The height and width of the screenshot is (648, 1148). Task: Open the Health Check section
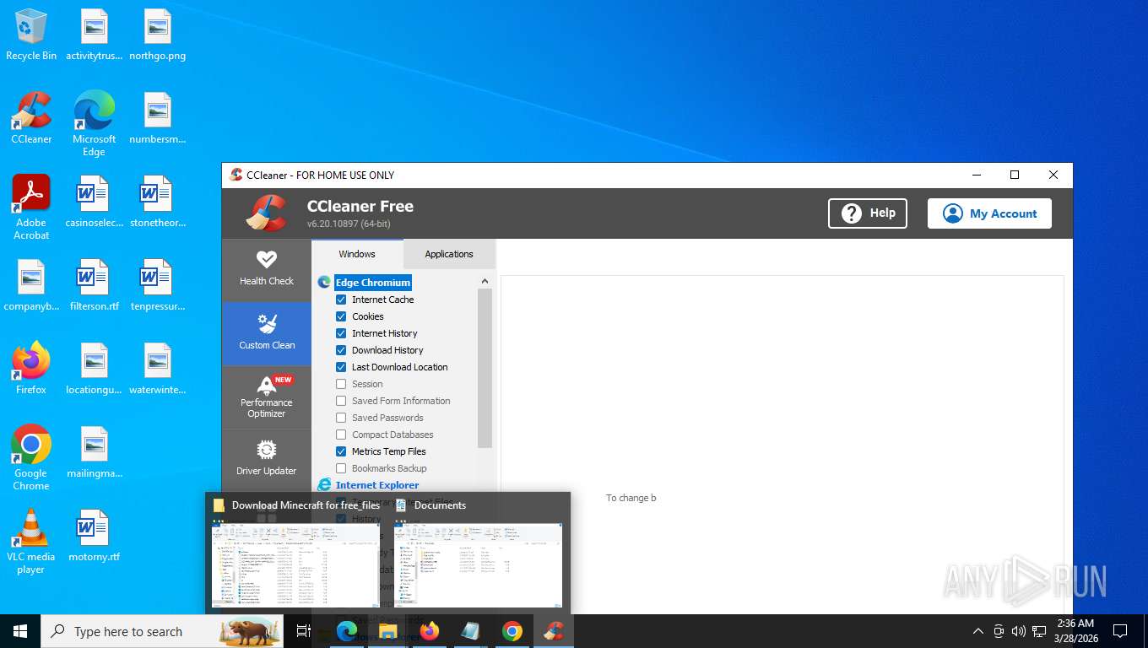[x=267, y=270]
